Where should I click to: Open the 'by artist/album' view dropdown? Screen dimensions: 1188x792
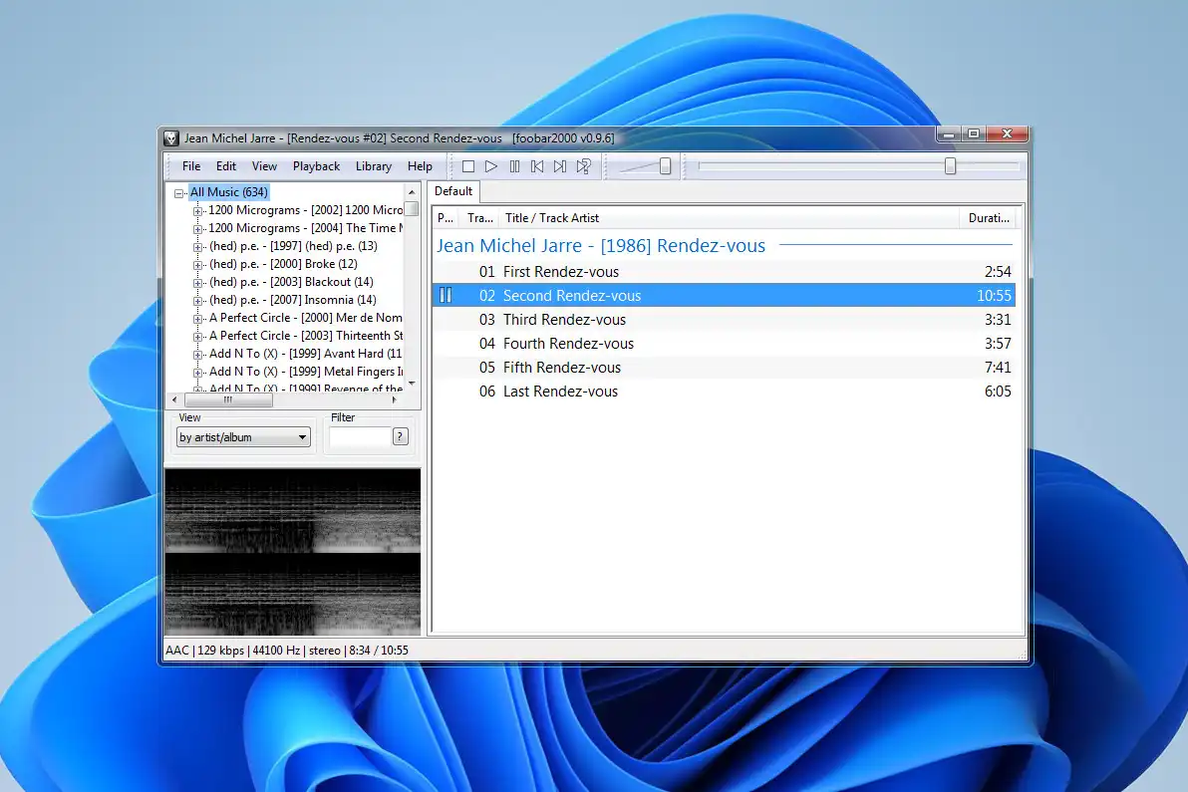(244, 437)
